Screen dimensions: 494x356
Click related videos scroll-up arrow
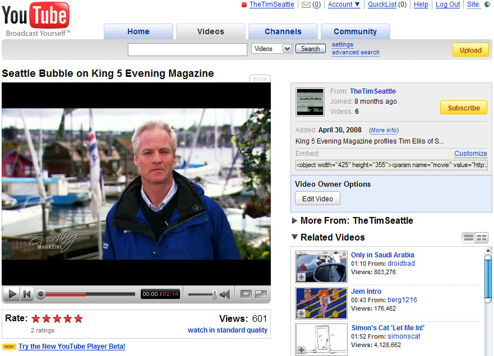(488, 251)
